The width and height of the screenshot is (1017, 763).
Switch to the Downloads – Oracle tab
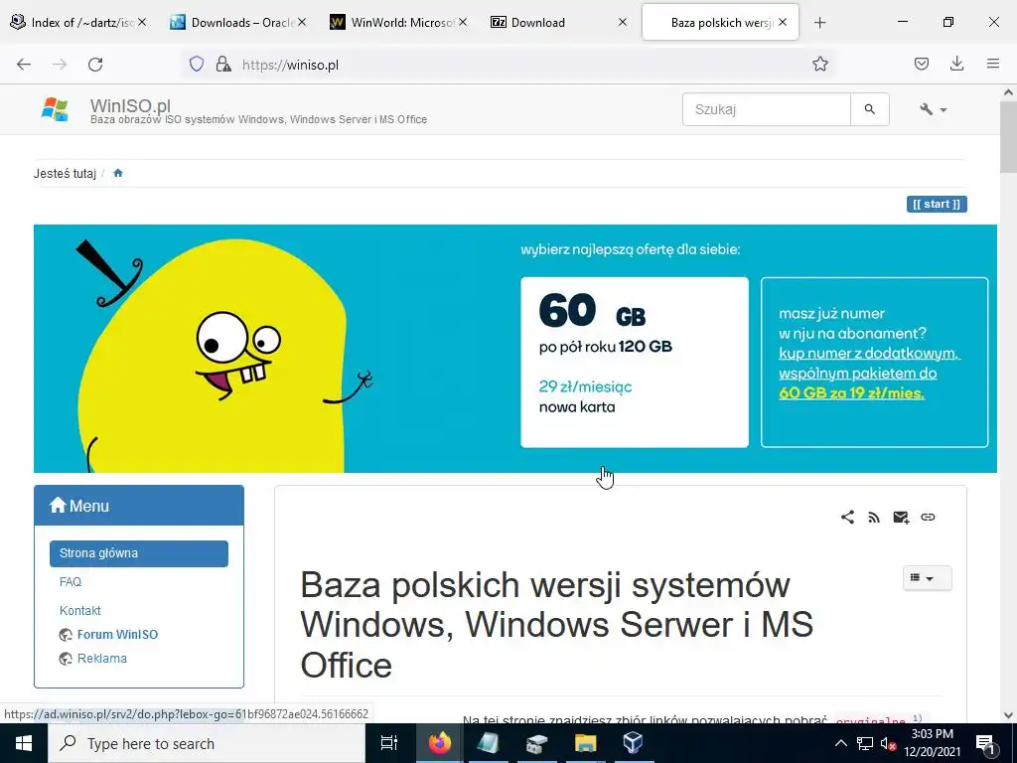pyautogui.click(x=237, y=22)
